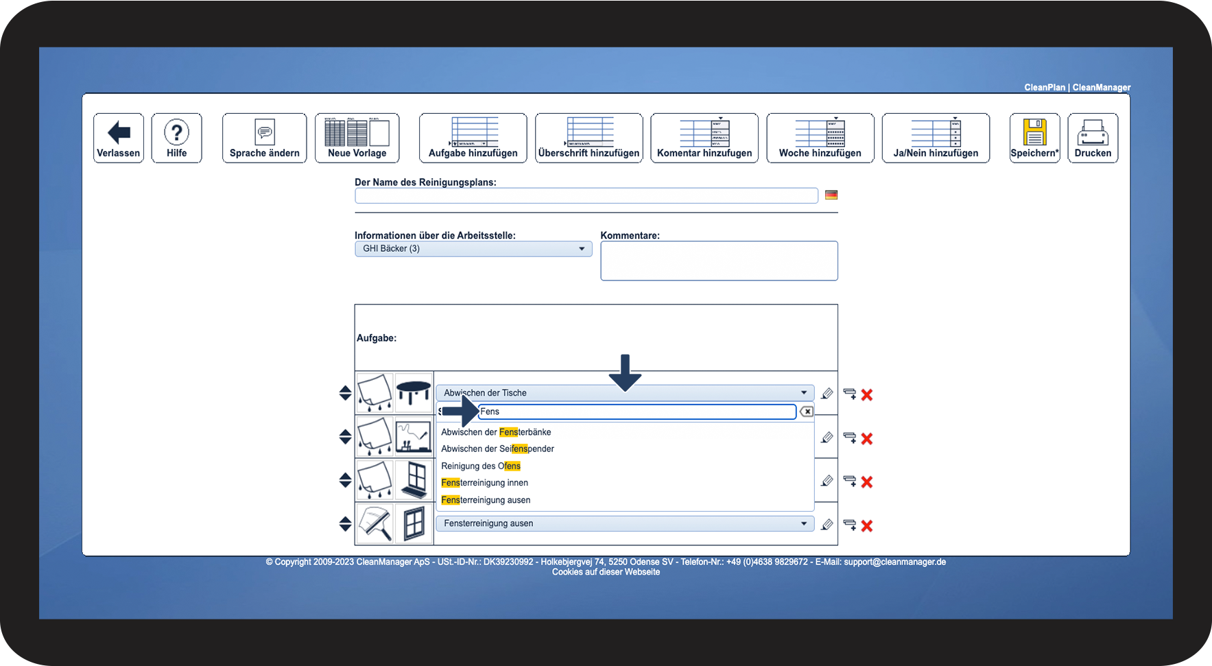Add a week column with Woche hinzufügen
The height and width of the screenshot is (666, 1212).
point(820,138)
